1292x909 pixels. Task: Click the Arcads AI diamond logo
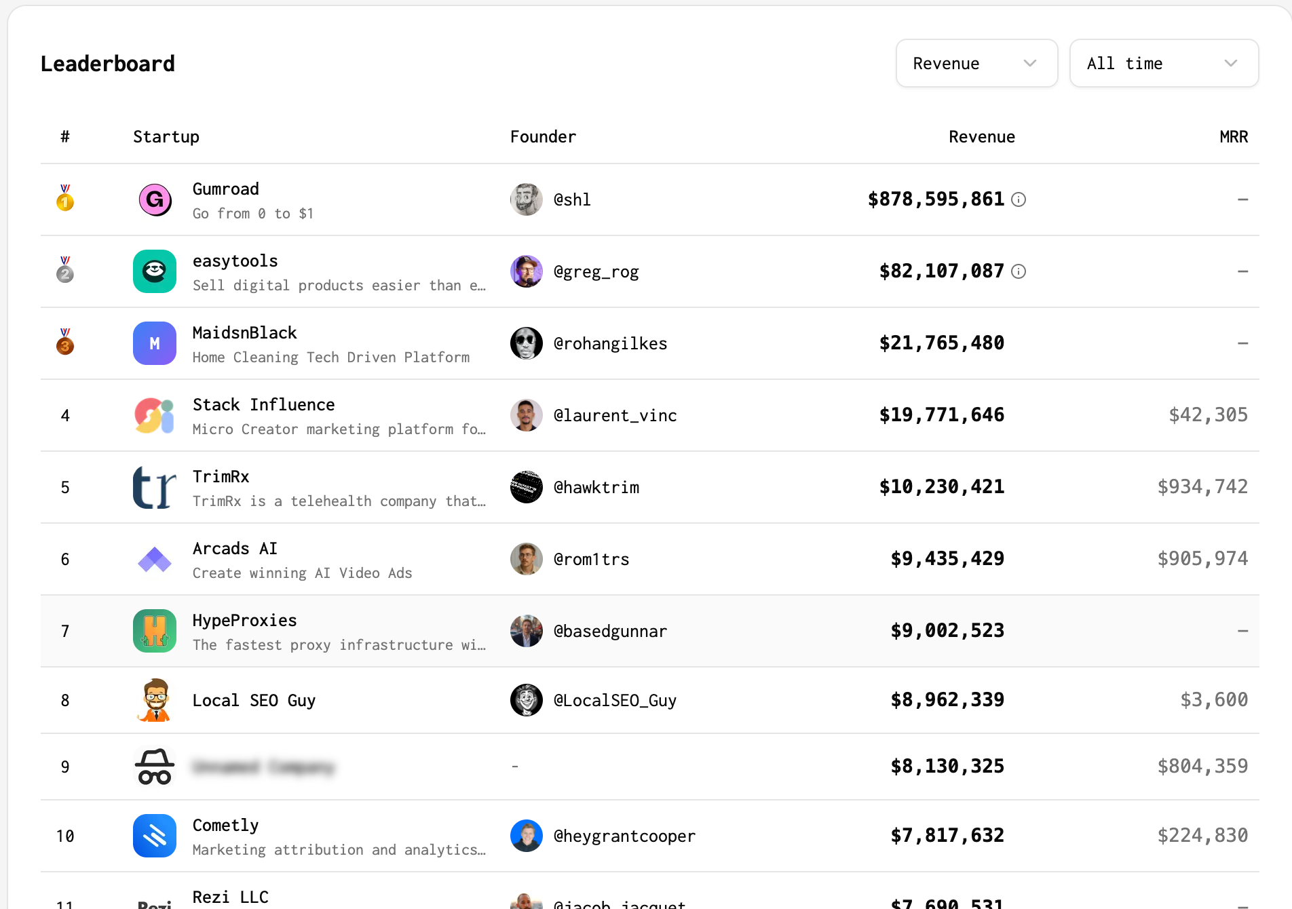click(x=155, y=559)
